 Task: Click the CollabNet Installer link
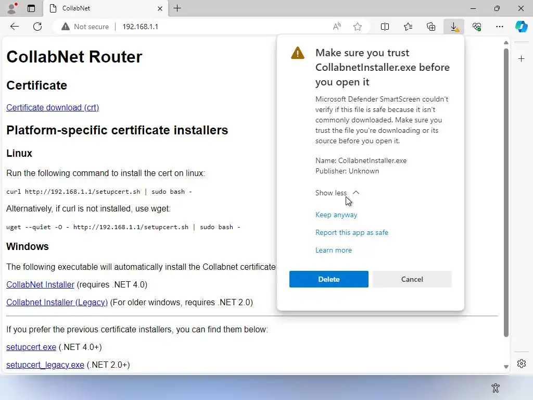(x=40, y=285)
